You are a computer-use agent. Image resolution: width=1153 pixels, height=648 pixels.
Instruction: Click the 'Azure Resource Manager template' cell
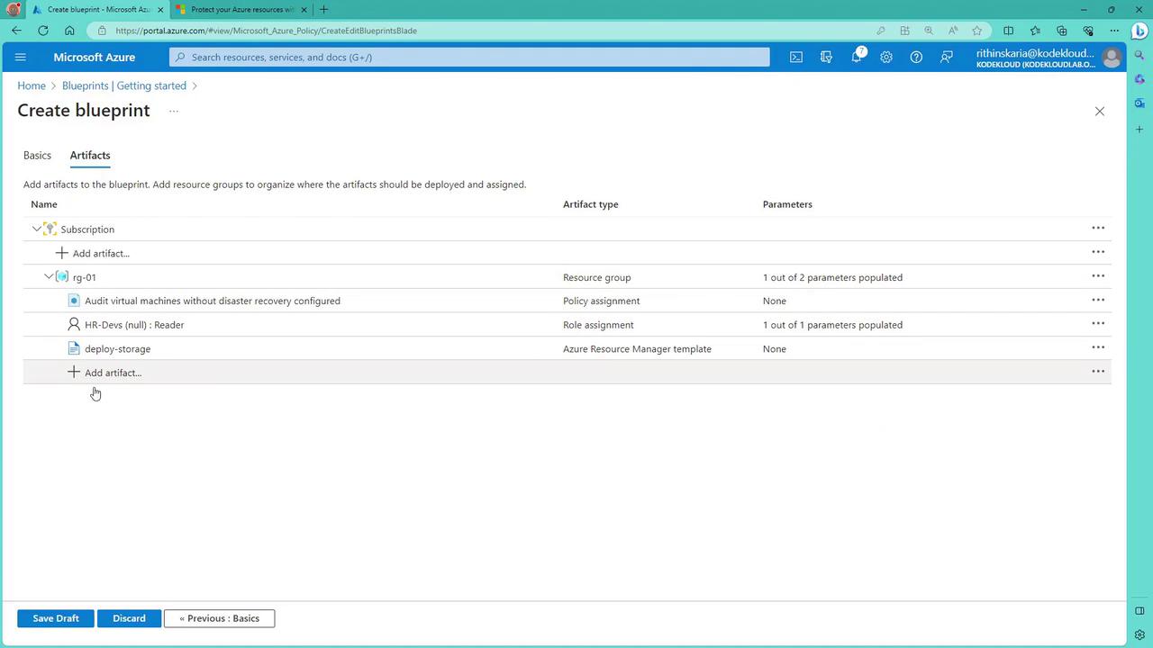coord(637,348)
